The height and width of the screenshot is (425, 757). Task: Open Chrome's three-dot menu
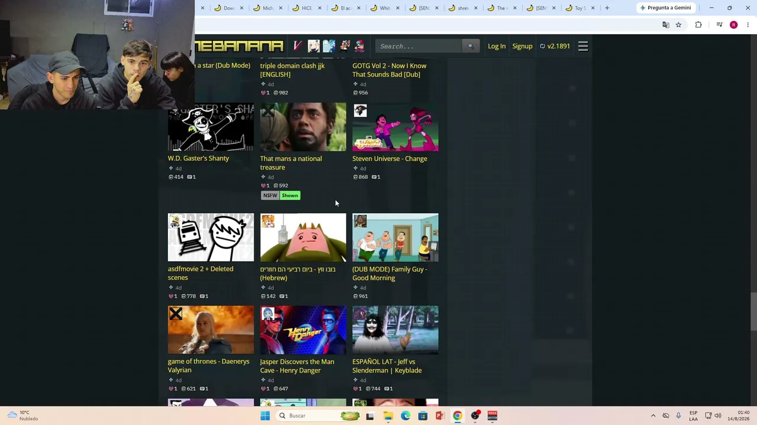point(748,25)
